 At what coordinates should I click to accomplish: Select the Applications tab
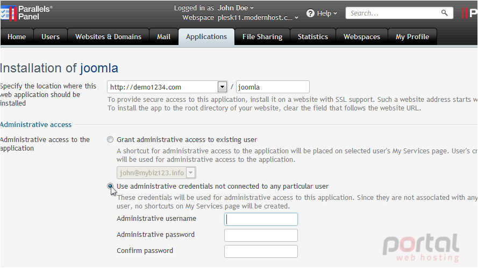point(206,37)
